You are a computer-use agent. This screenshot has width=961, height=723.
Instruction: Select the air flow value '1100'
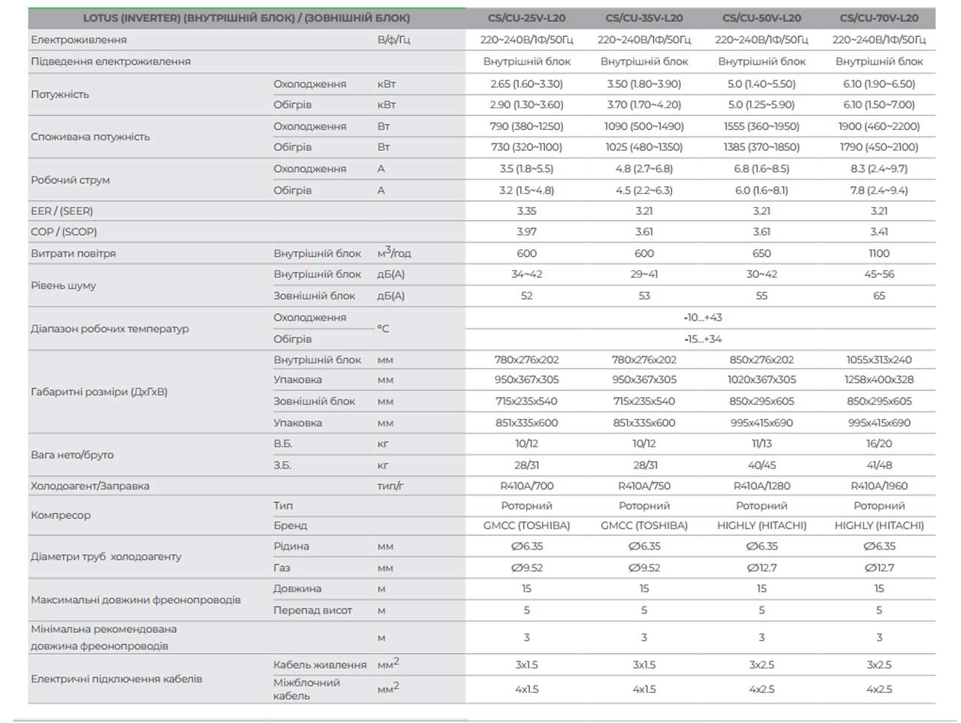pyautogui.click(x=879, y=254)
